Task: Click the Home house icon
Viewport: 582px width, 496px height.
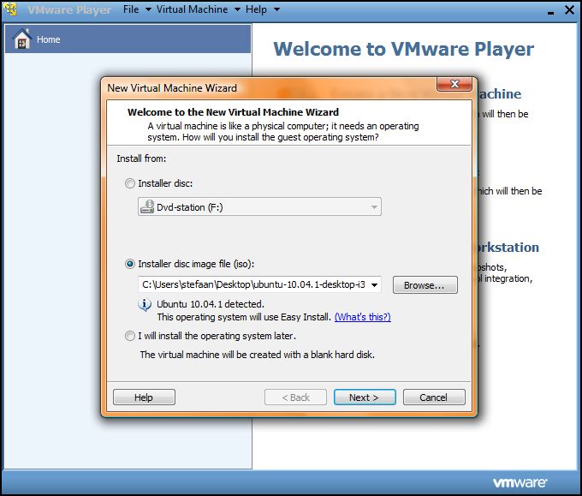Action: [x=22, y=39]
